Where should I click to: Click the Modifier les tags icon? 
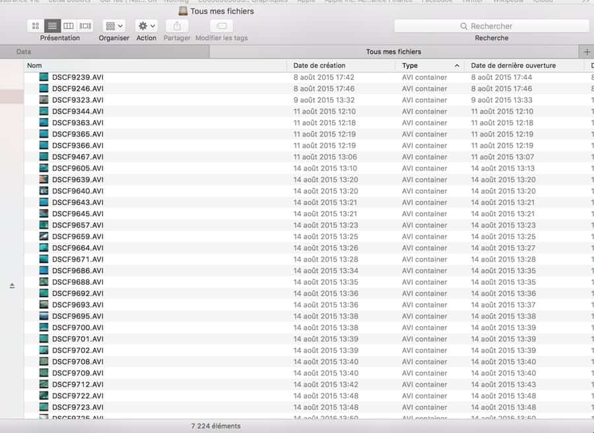[x=222, y=26]
